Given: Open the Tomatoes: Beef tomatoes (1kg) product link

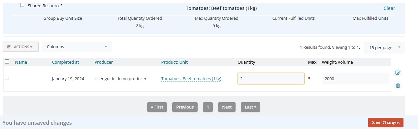Looking at the screenshot, I should [x=191, y=79].
